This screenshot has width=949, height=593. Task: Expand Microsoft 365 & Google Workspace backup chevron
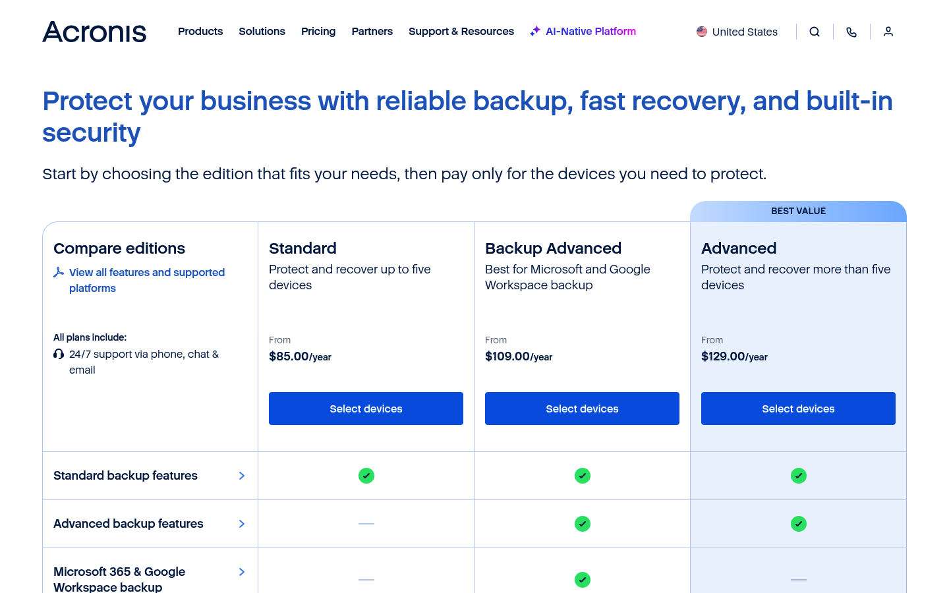(242, 572)
